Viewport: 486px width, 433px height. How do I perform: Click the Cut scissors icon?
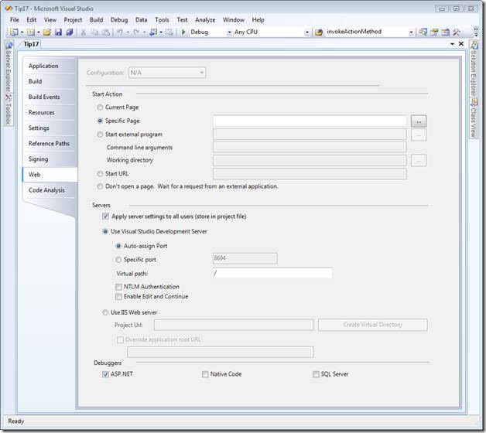(83, 32)
